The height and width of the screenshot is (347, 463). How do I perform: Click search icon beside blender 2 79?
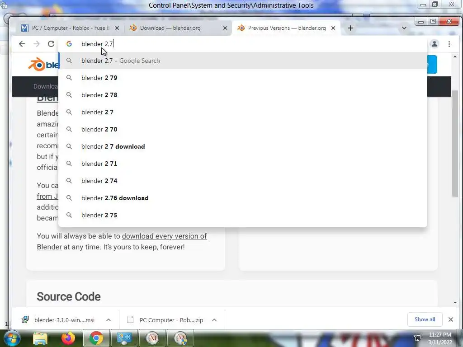[x=69, y=78]
